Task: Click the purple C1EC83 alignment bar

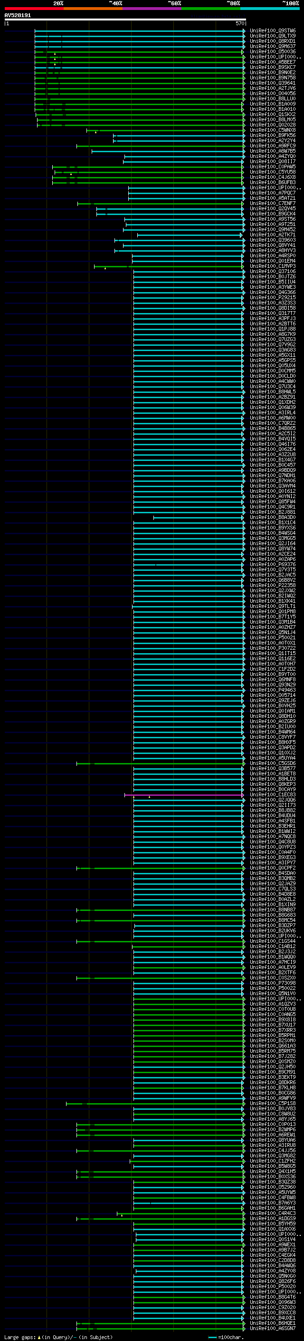Action: tap(183, 795)
